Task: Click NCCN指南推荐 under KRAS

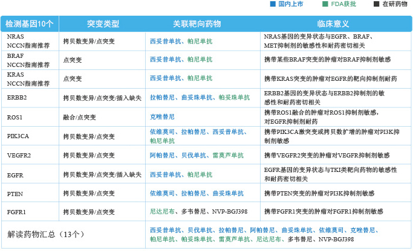Action: [28, 84]
